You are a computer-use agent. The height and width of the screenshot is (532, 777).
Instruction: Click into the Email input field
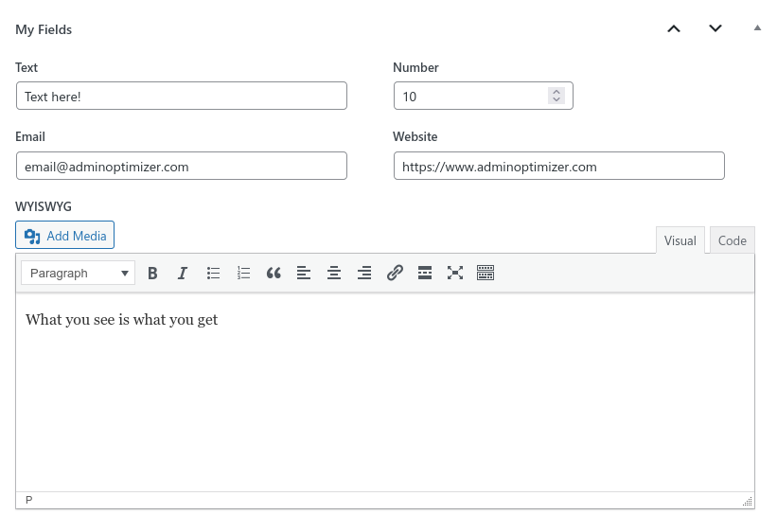pyautogui.click(x=182, y=166)
